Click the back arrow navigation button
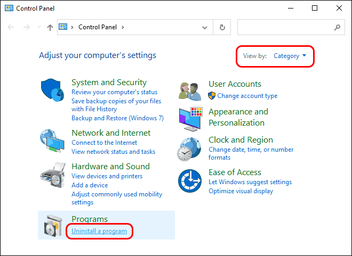352x256 pixels. coord(11,27)
